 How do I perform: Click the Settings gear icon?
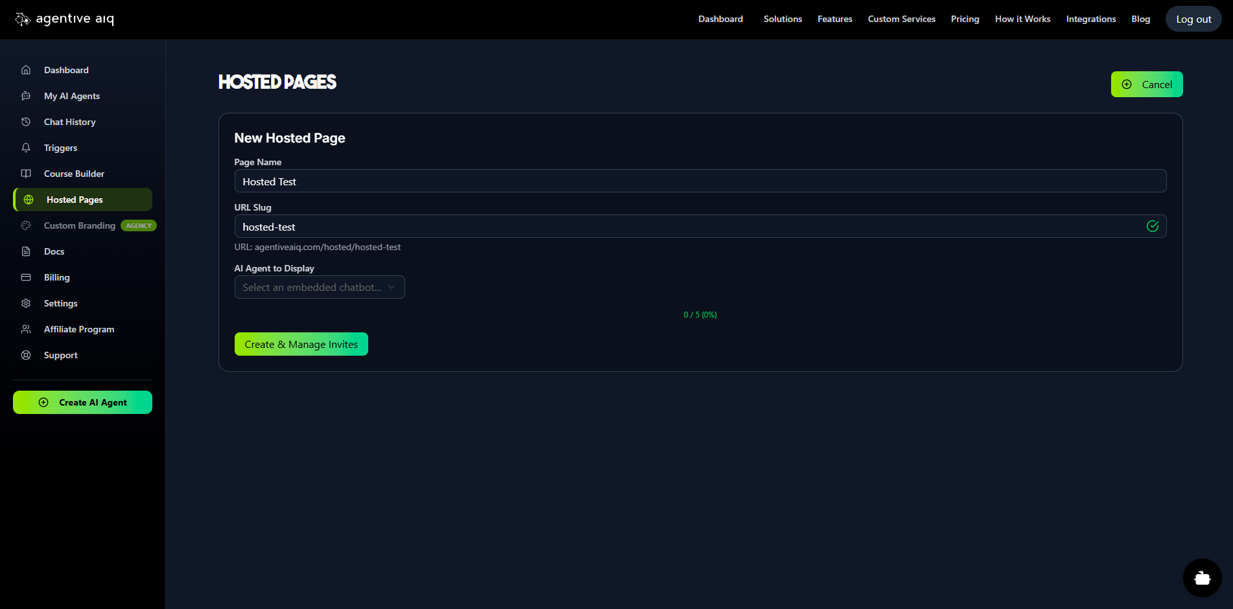pos(26,303)
